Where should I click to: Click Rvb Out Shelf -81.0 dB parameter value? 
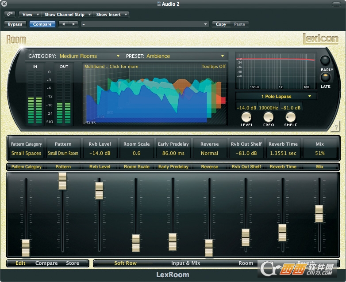coord(246,153)
